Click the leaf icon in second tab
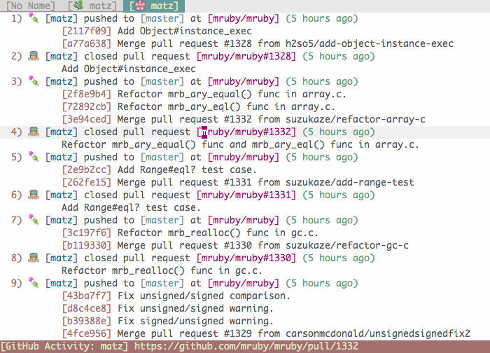This screenshot has height=353, width=490. click(78, 6)
